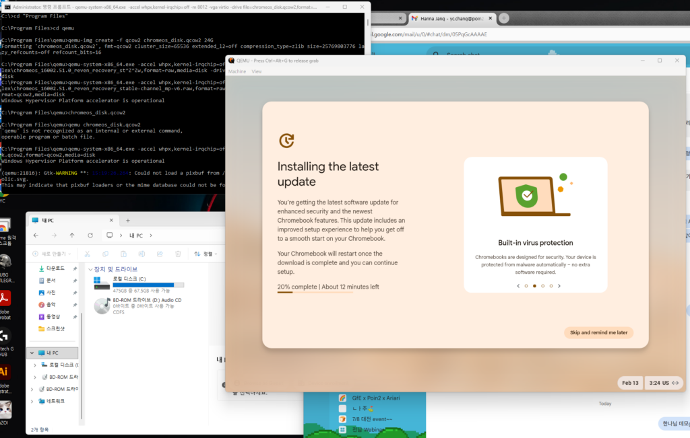Click Skip and remind me later
Screen dimensions: 690x438
pyautogui.click(x=598, y=332)
